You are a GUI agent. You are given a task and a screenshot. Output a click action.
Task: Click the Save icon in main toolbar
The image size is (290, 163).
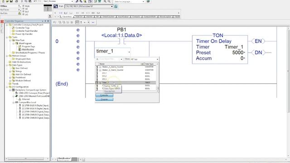(x=11, y=1)
